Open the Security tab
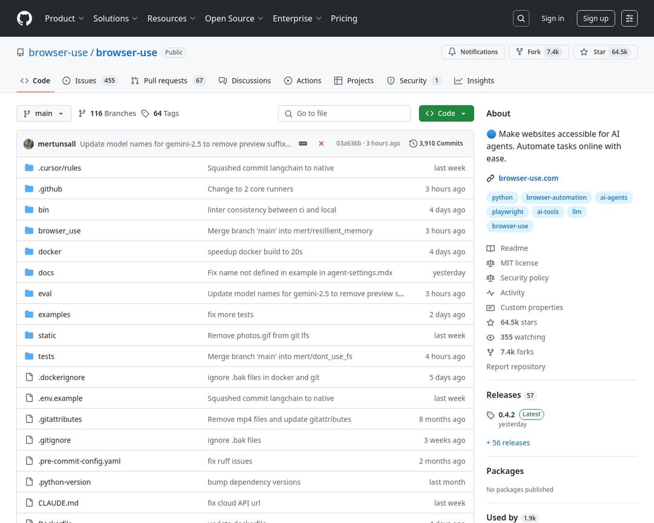 click(414, 81)
